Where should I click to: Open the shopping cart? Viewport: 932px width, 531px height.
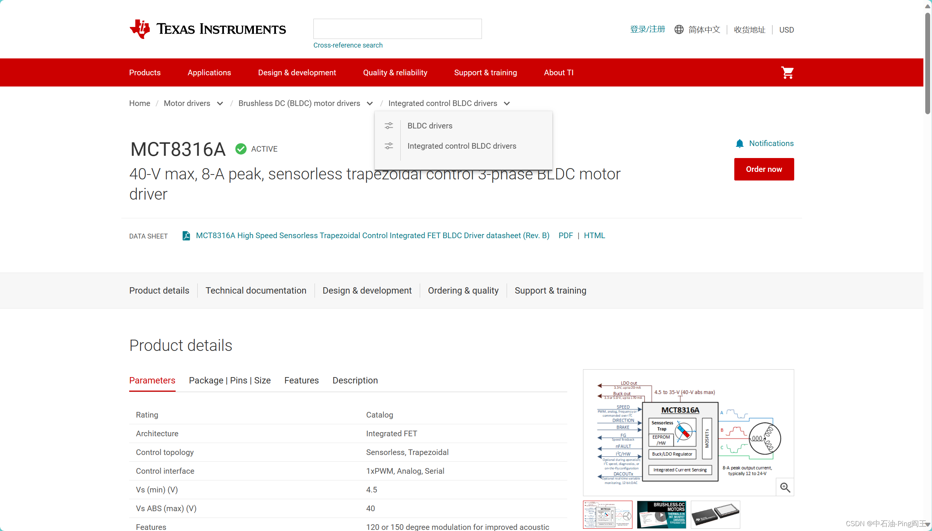coord(787,72)
